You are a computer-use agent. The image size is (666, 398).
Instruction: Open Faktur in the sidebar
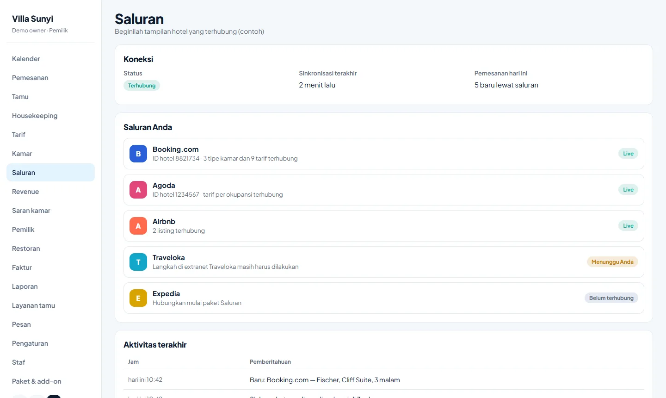coord(50,267)
